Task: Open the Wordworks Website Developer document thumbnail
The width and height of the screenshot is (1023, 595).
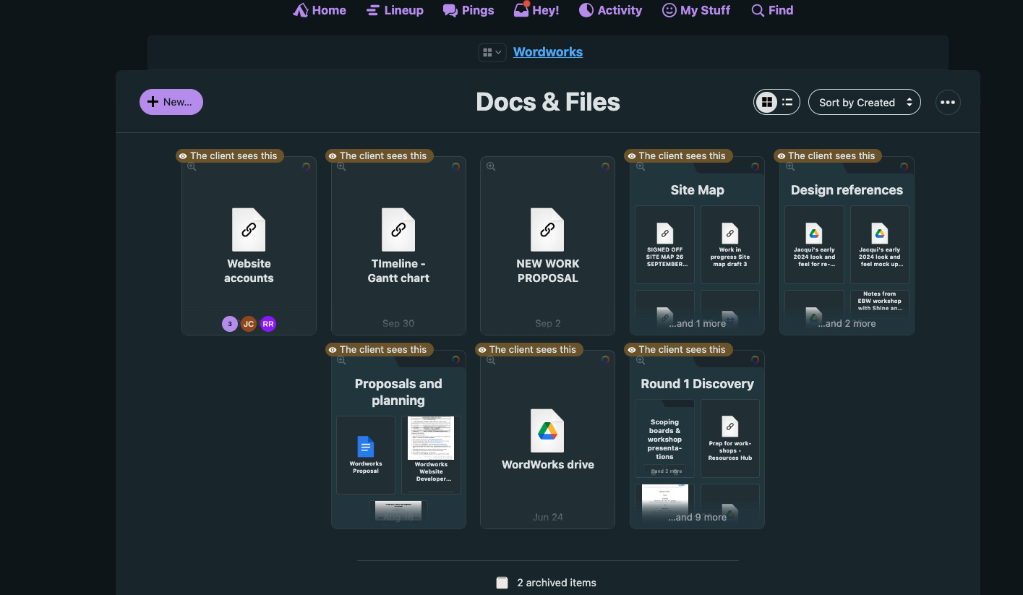Action: (x=431, y=438)
